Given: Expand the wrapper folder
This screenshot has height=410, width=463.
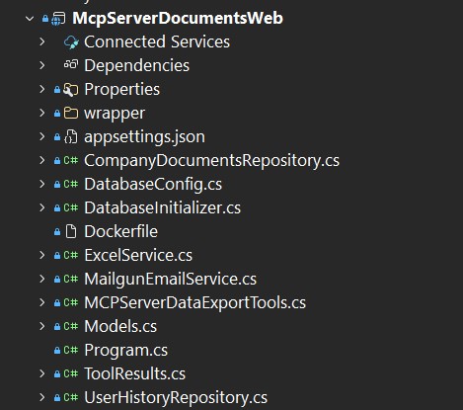Looking at the screenshot, I should [42, 113].
